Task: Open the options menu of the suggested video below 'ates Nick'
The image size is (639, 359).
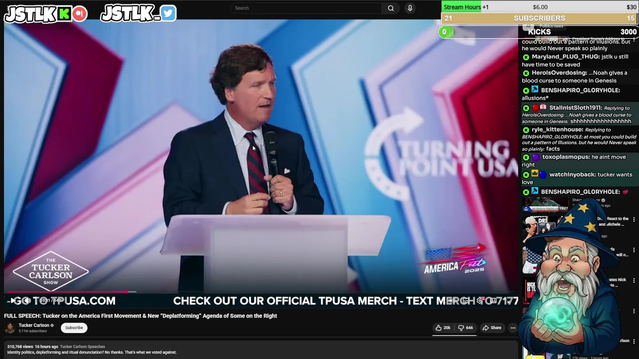Action: (634, 311)
